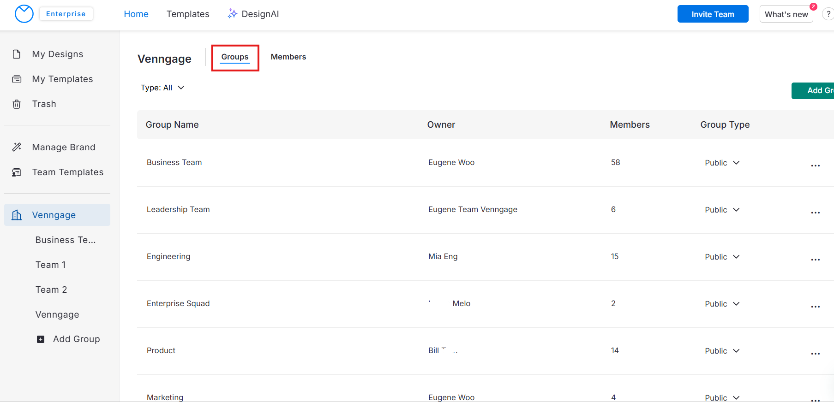Change Business Team group type dropdown
Screen dimensions: 834x402
tap(722, 163)
